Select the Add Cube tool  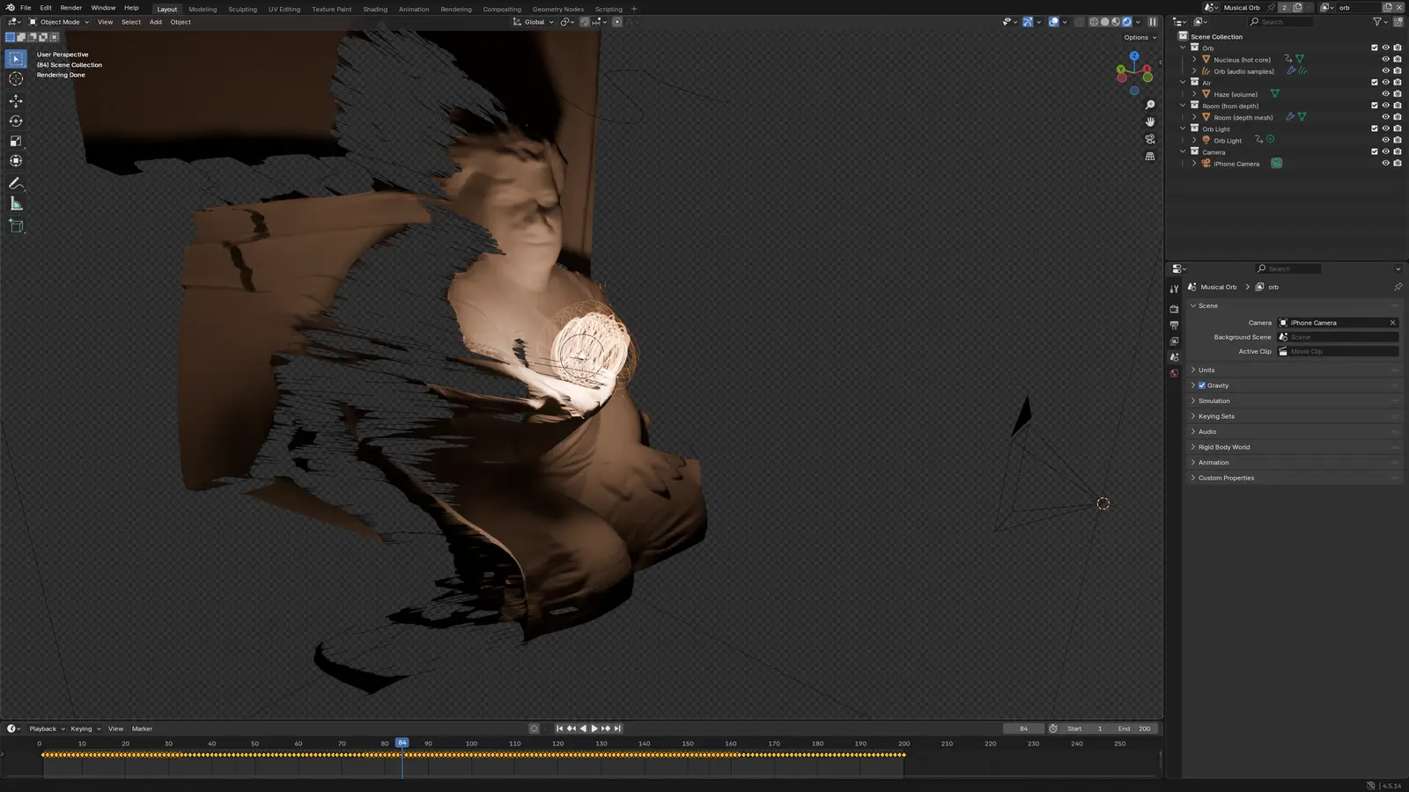tap(16, 226)
